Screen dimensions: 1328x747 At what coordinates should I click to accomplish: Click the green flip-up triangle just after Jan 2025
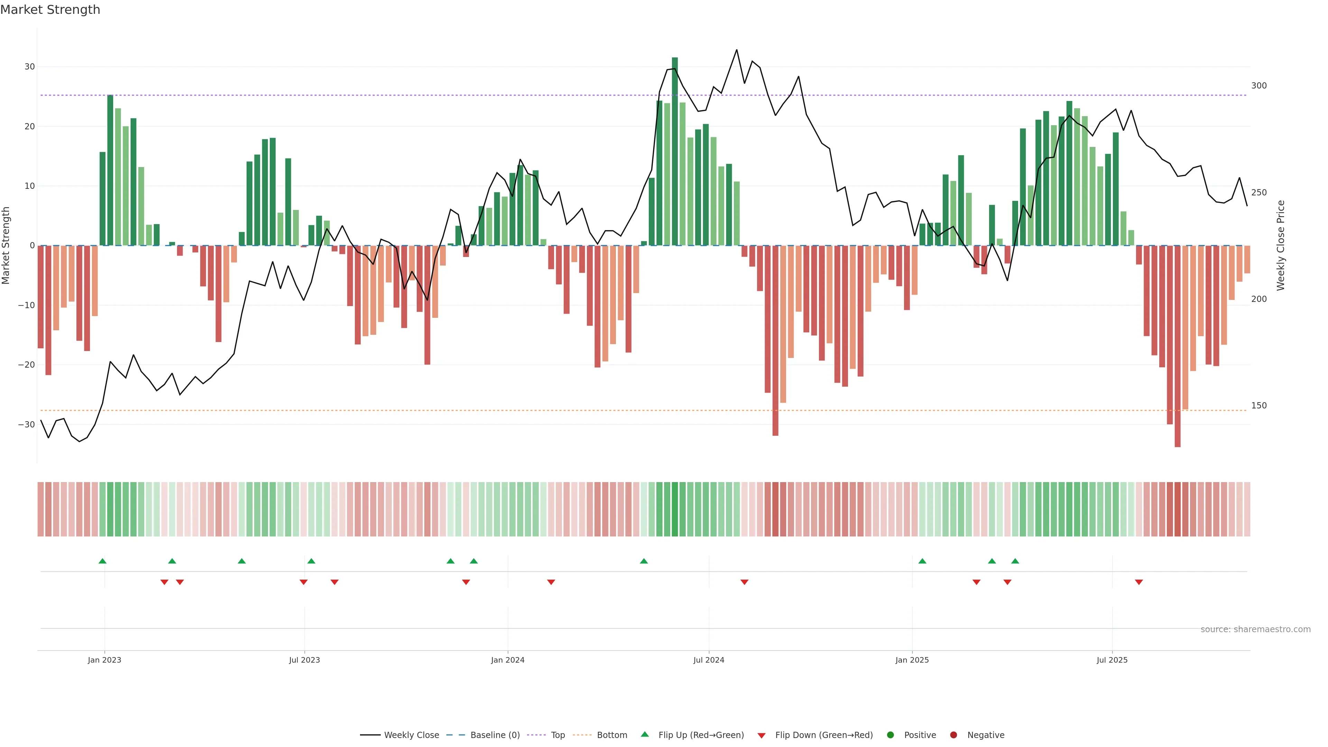pyautogui.click(x=922, y=561)
